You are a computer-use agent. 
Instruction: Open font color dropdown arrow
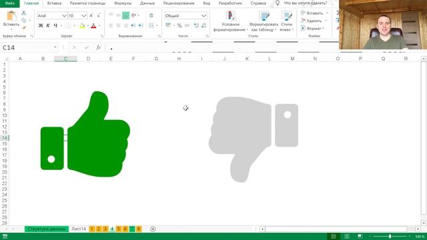(99, 25)
